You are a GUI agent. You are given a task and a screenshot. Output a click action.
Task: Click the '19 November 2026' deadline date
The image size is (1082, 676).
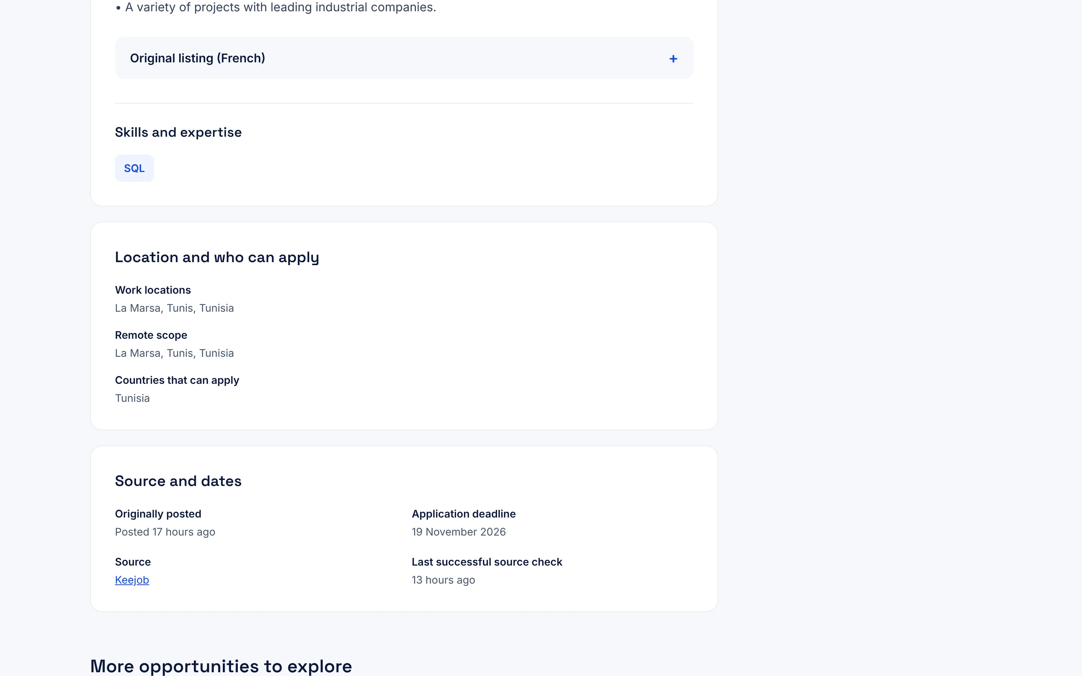[459, 532]
